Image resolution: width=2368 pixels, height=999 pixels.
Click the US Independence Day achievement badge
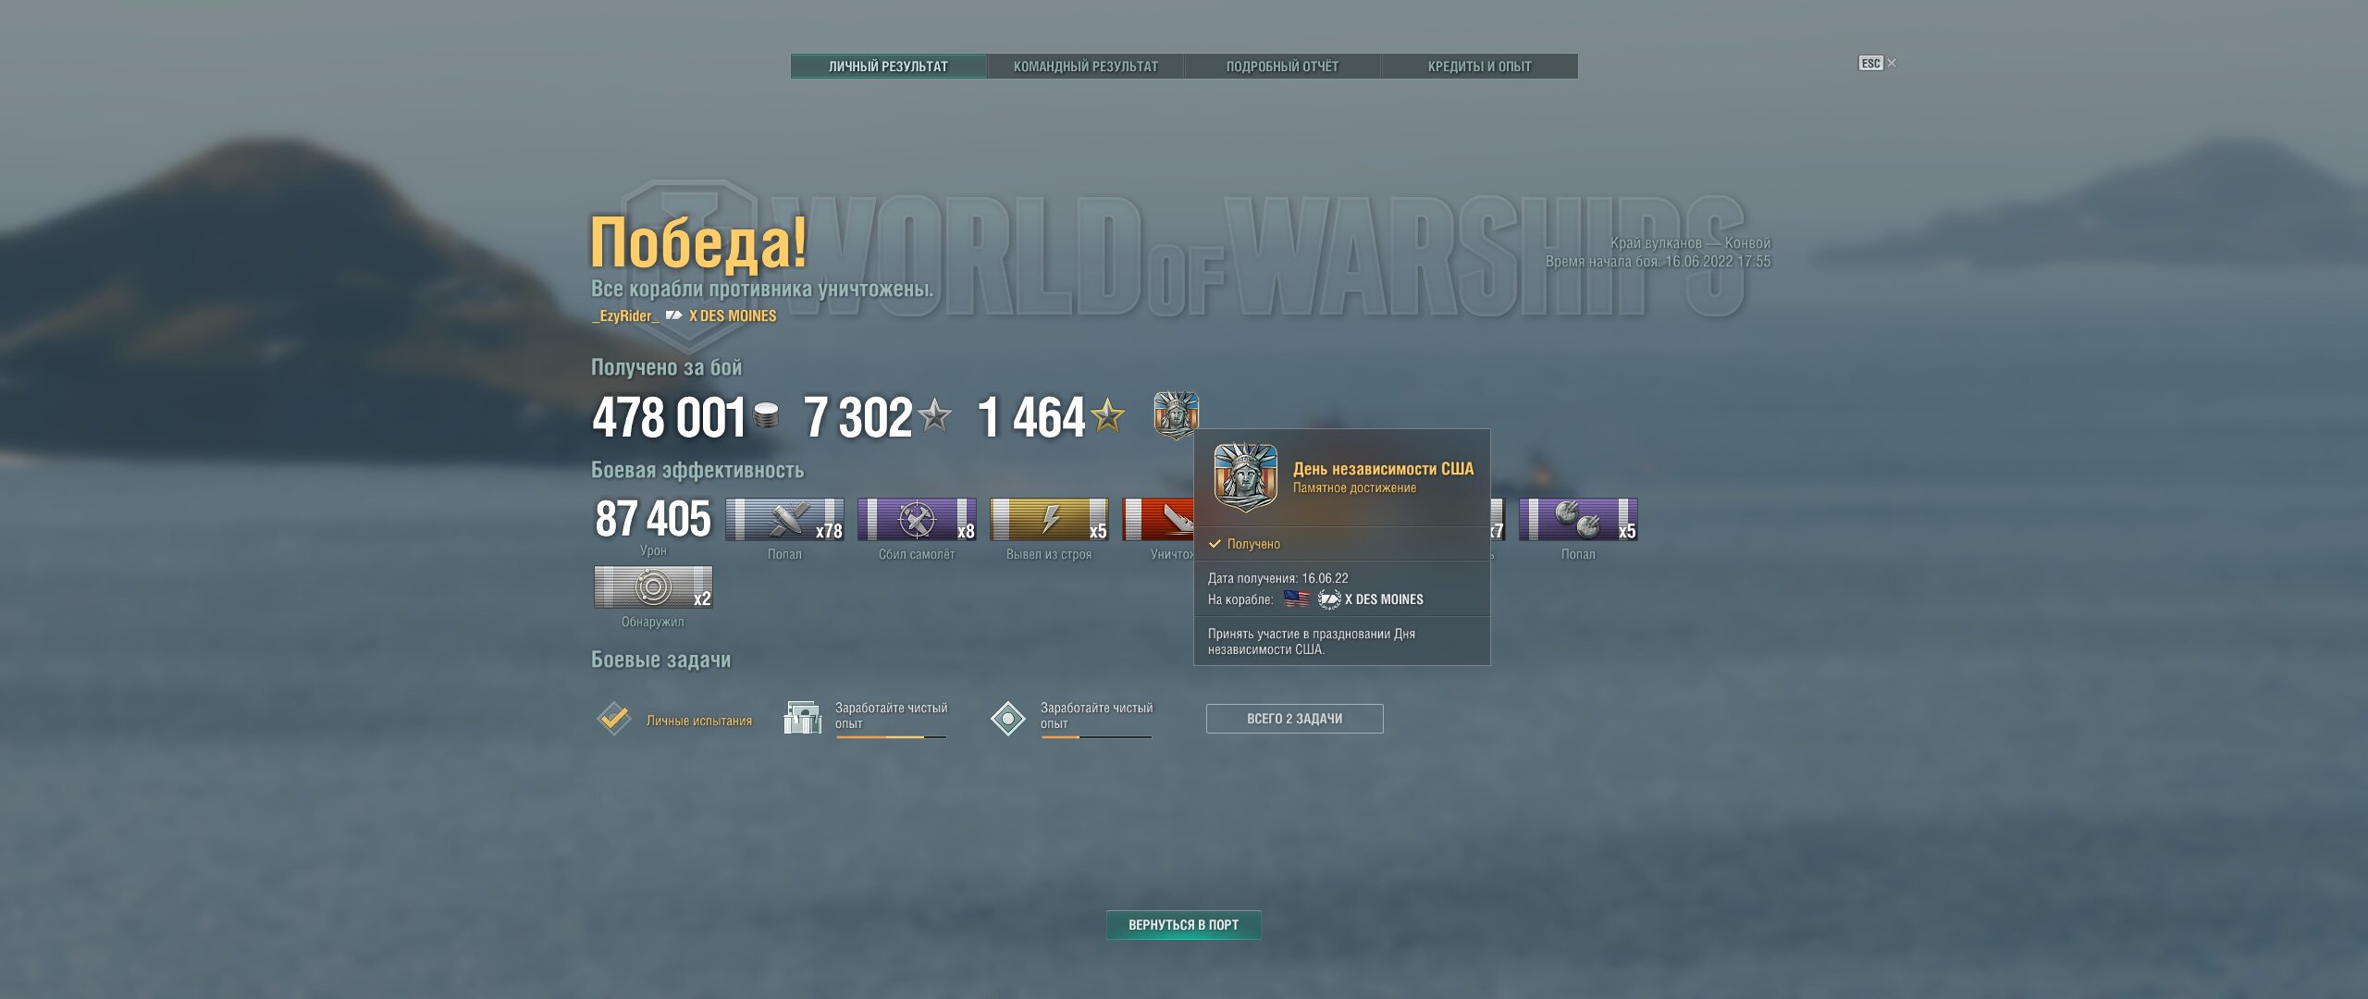(x=1176, y=414)
